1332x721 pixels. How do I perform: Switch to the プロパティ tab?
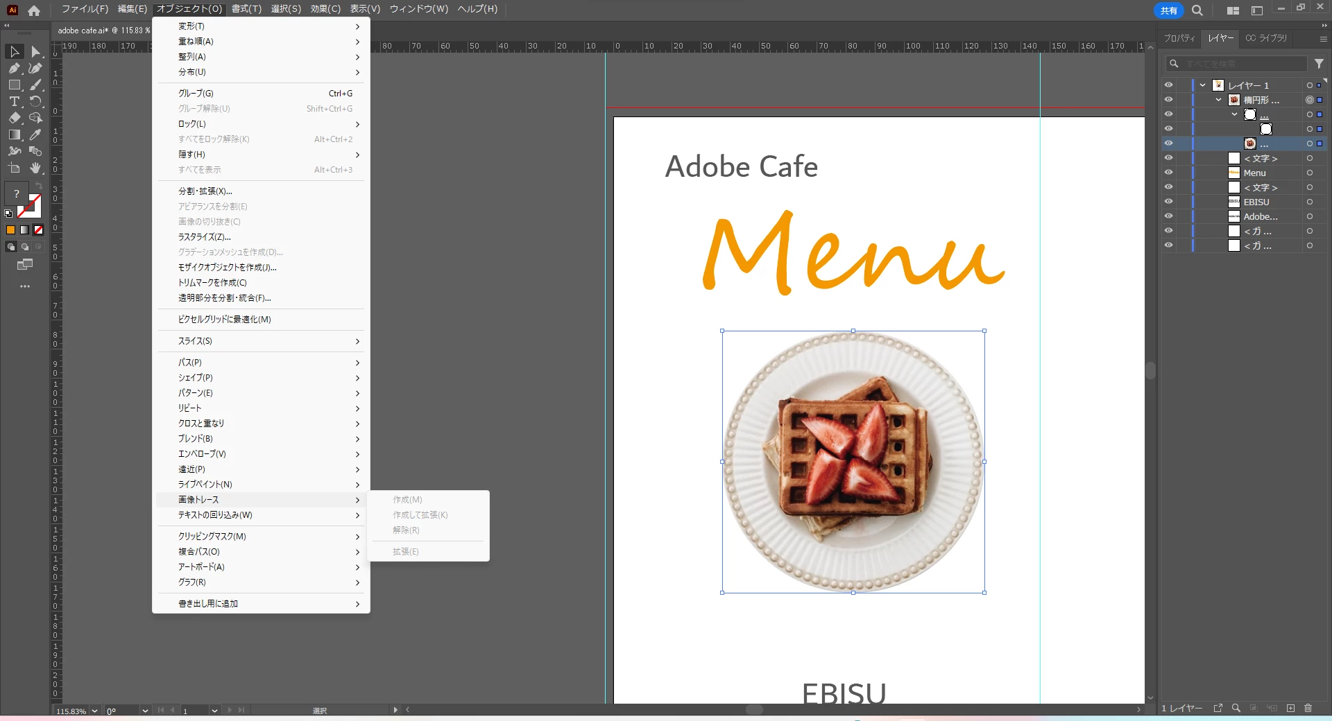[x=1179, y=38]
